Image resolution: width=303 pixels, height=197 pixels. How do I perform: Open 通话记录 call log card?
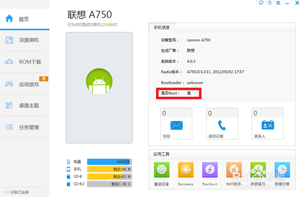pos(222,123)
